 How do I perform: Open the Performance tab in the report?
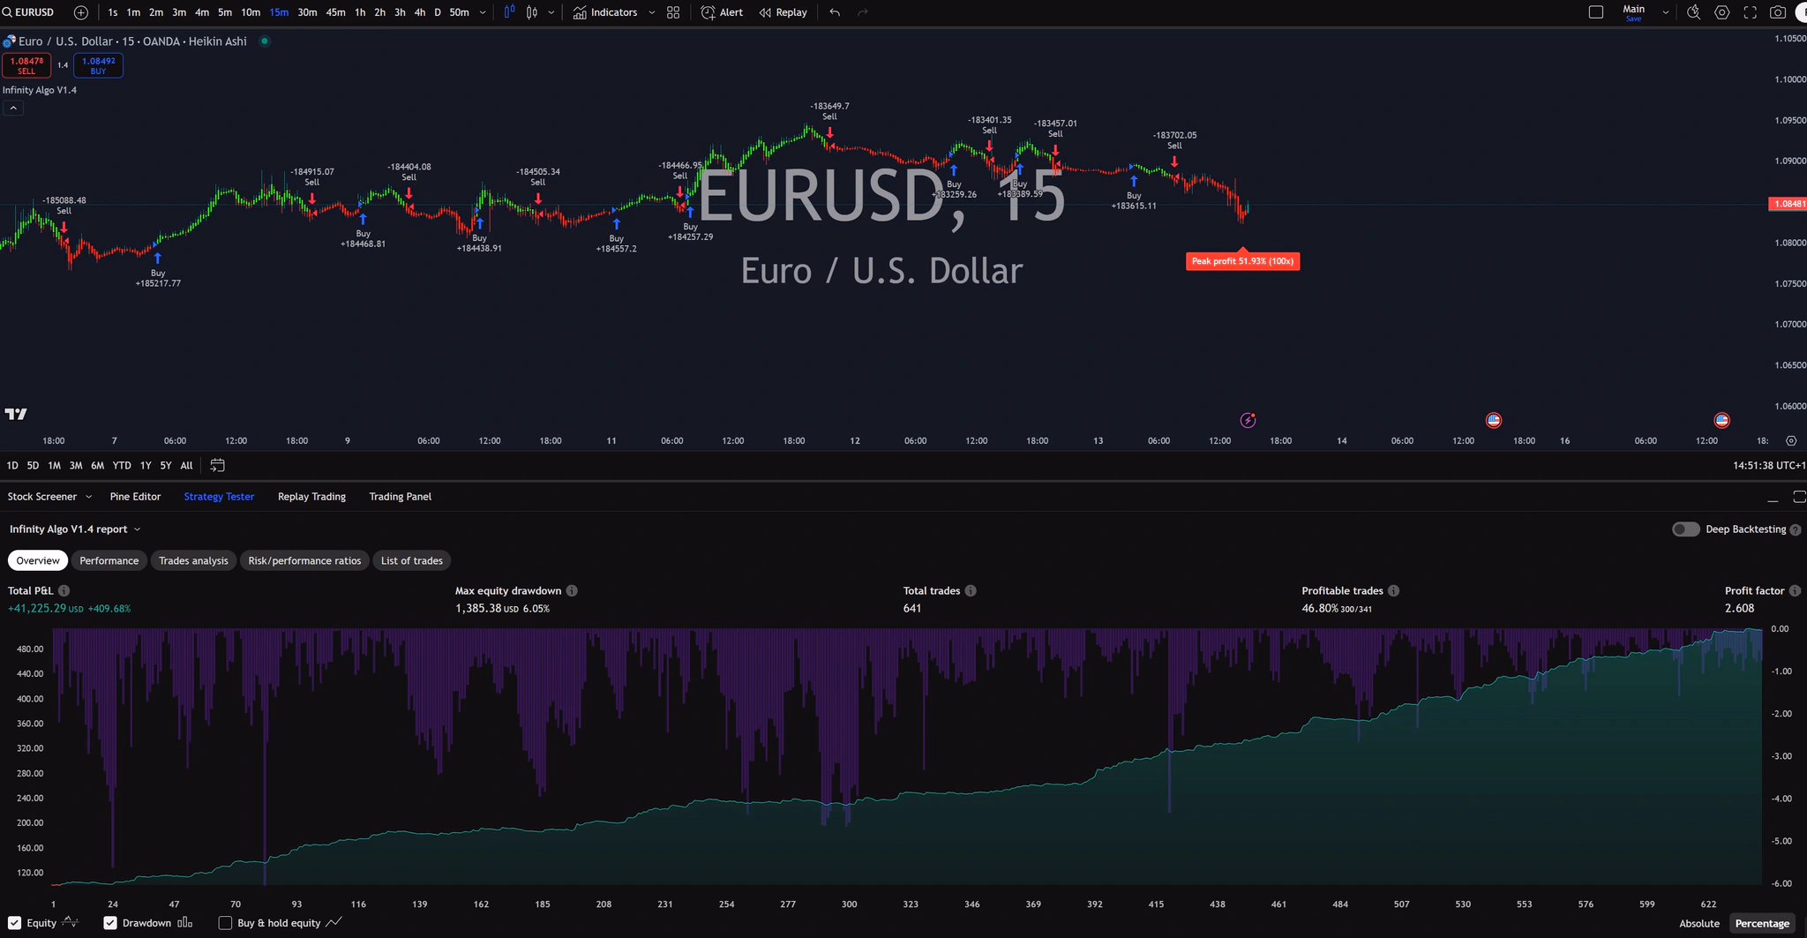[x=109, y=560]
